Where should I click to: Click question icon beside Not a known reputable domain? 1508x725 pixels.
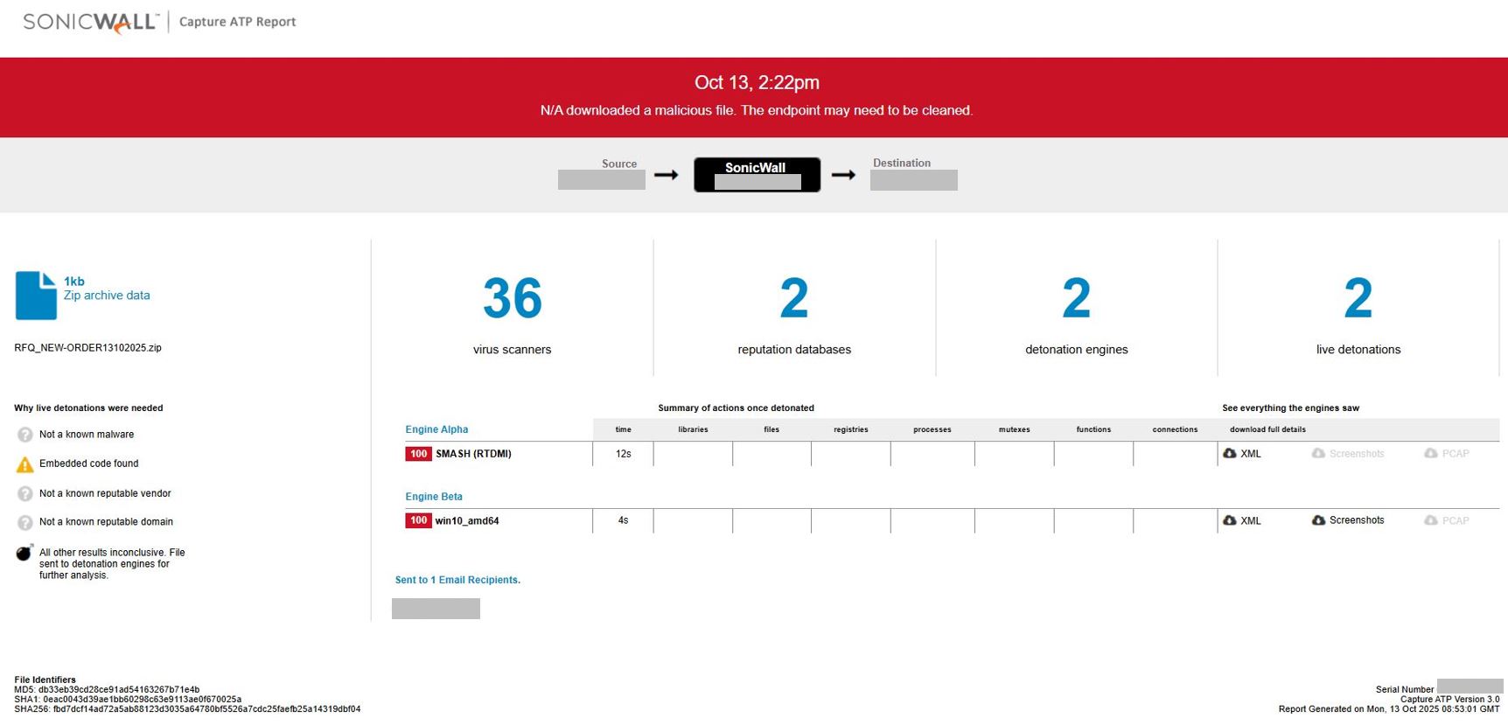24,523
